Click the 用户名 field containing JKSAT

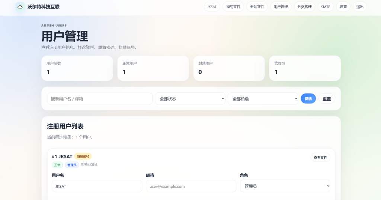tap(97, 186)
